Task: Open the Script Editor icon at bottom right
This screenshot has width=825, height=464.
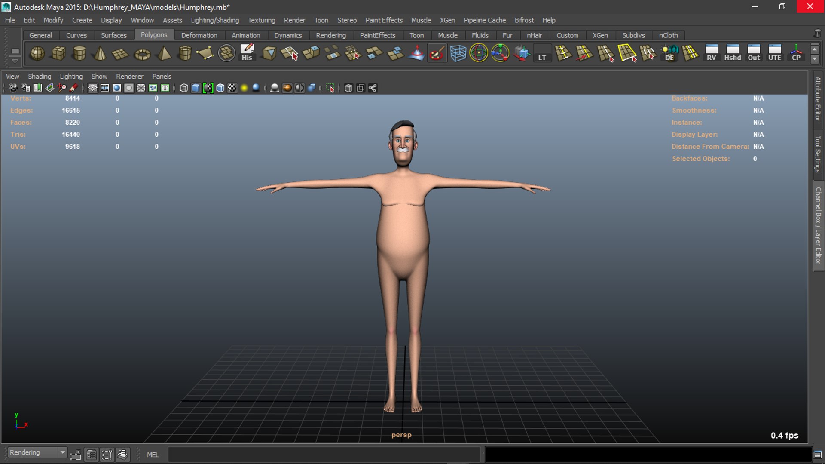Action: [x=817, y=455]
